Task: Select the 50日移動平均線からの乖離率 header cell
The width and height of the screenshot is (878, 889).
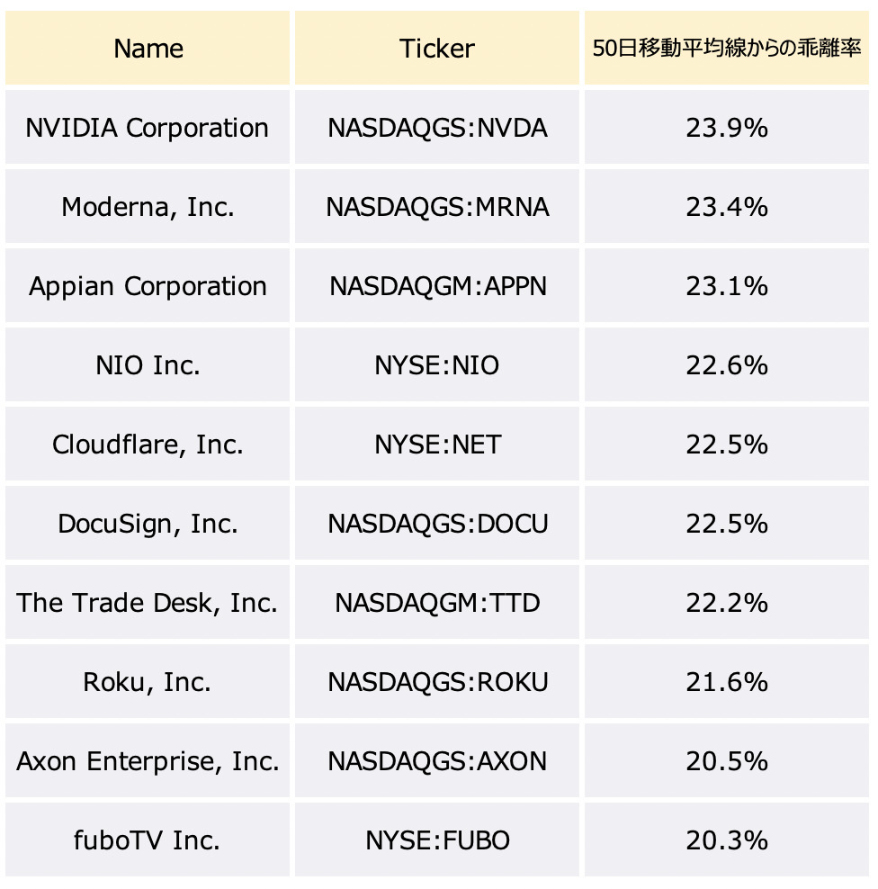Action: [727, 49]
